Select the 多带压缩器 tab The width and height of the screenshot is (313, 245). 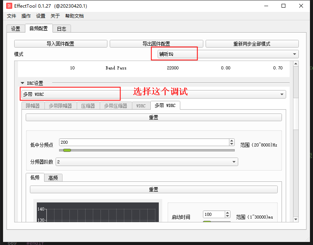[116, 106]
